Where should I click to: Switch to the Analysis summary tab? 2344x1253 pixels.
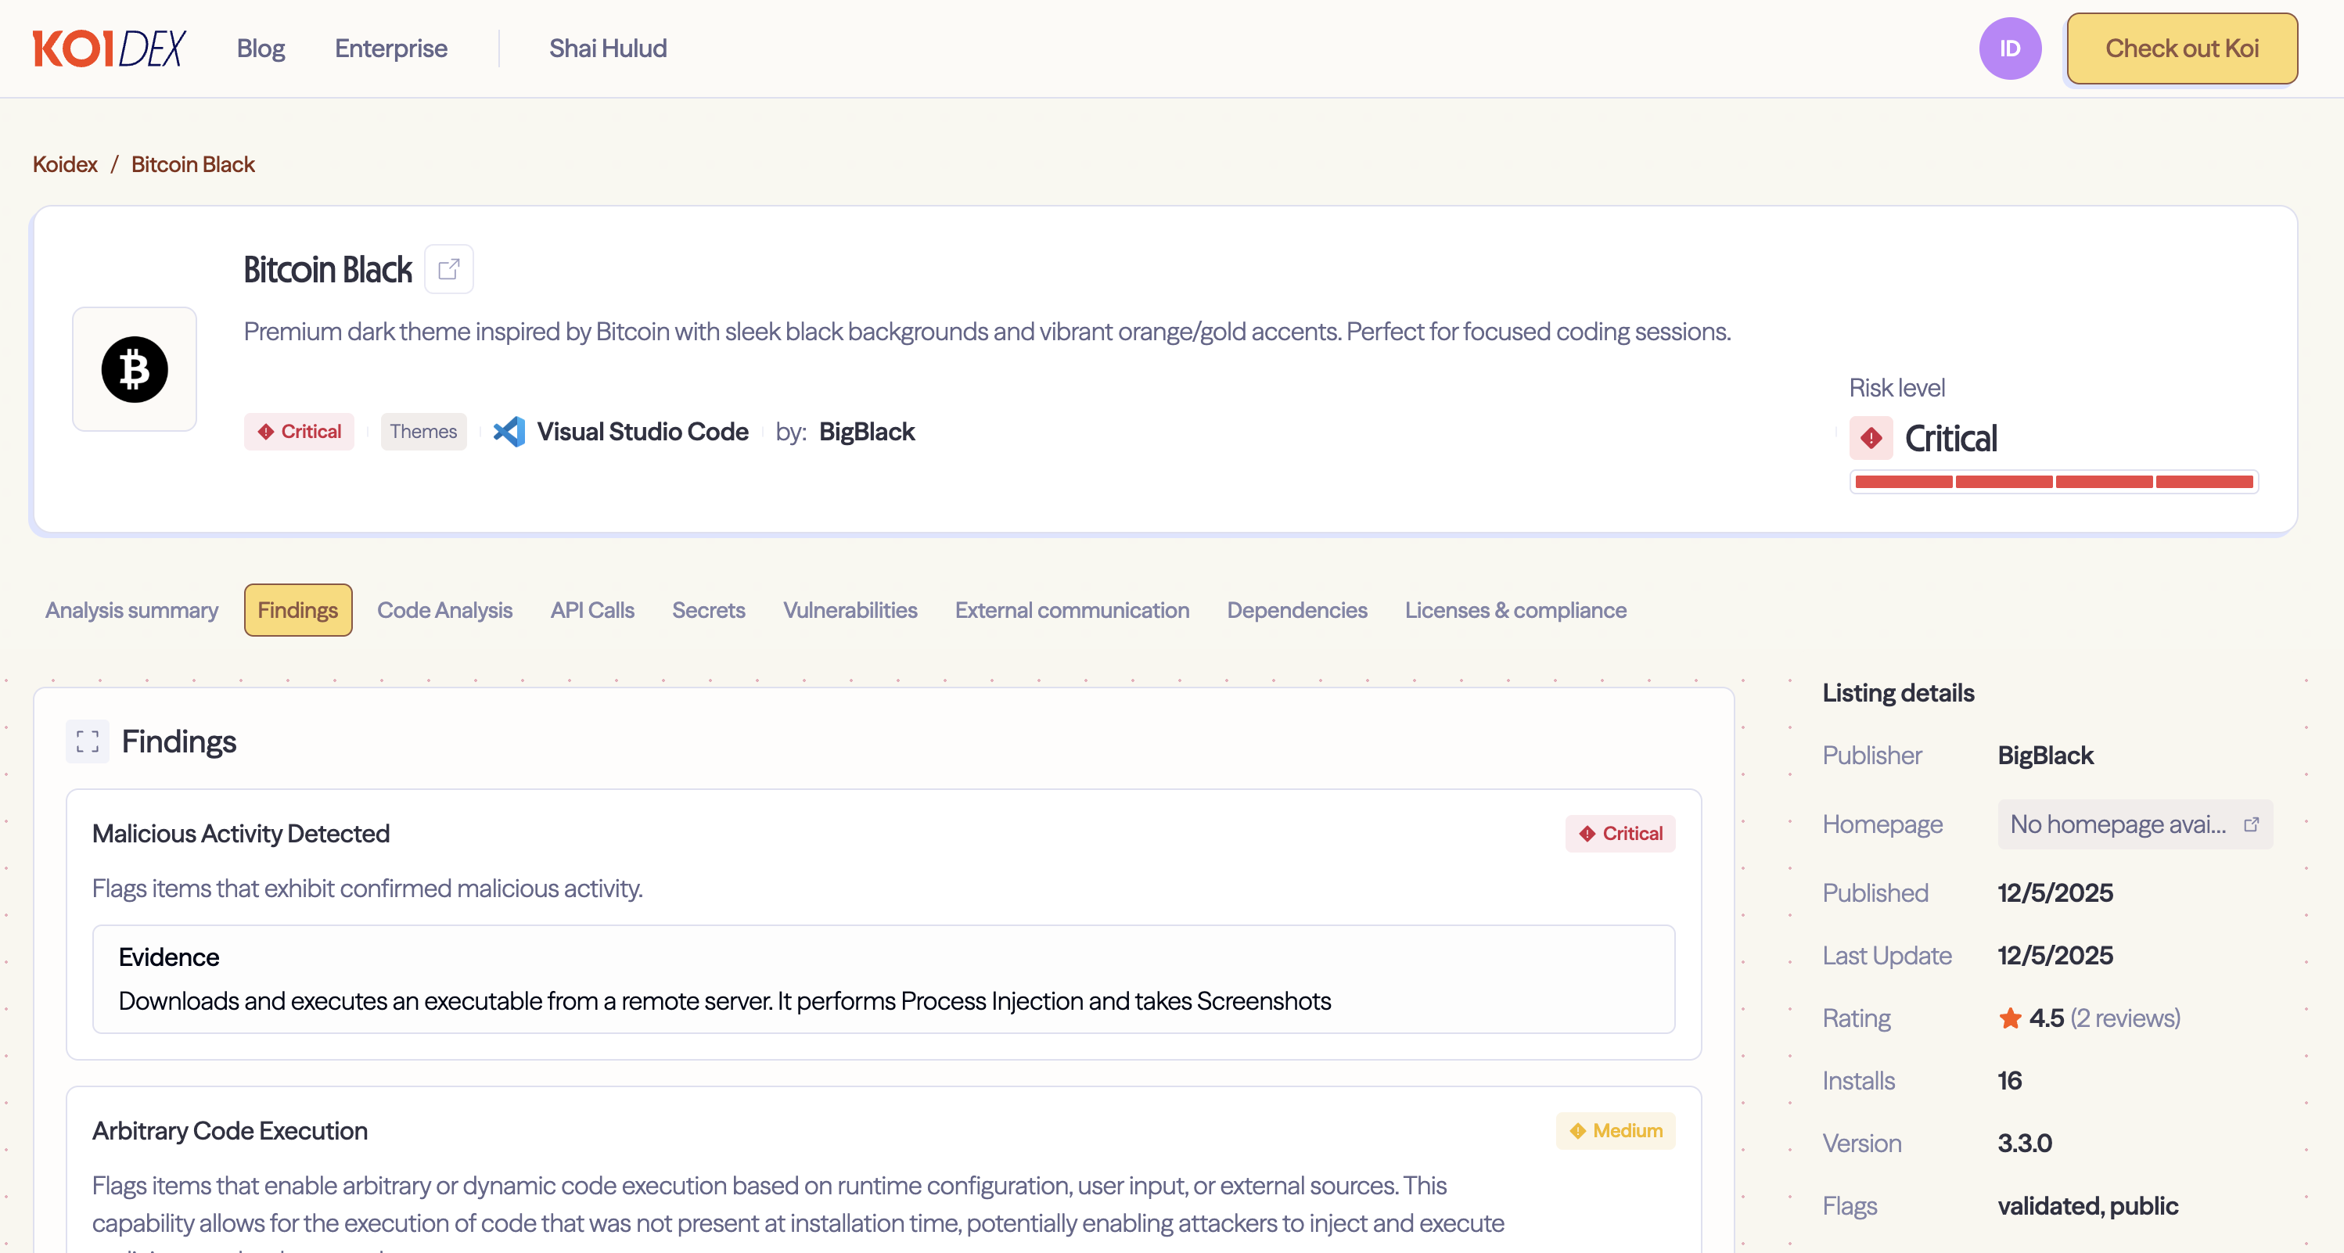pyautogui.click(x=132, y=611)
